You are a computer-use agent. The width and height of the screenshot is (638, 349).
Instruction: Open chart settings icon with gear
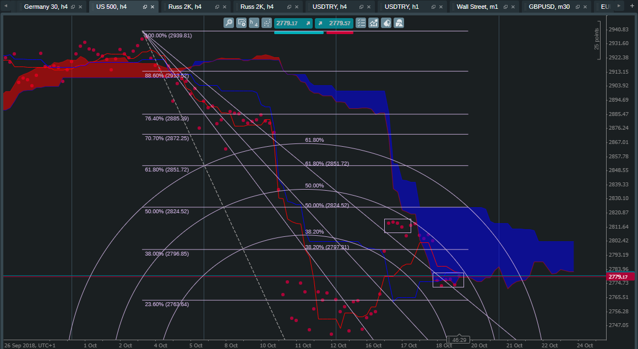coord(241,23)
